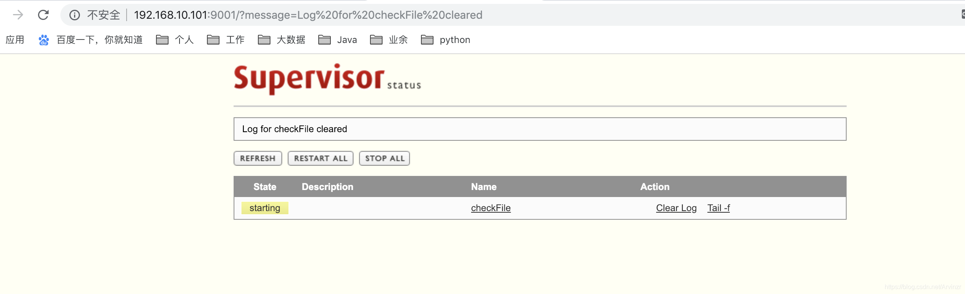The image size is (965, 294).
Task: Click the Supervisor status logo
Action: point(327,79)
